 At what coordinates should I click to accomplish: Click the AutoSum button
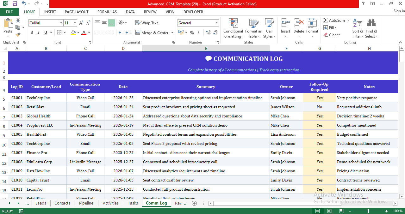334,20
